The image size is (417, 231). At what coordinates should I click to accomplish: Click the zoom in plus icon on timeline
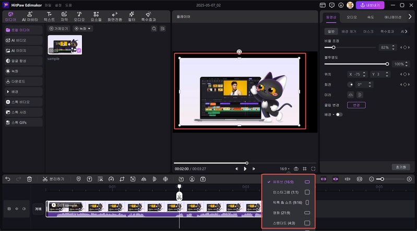pyautogui.click(x=409, y=179)
